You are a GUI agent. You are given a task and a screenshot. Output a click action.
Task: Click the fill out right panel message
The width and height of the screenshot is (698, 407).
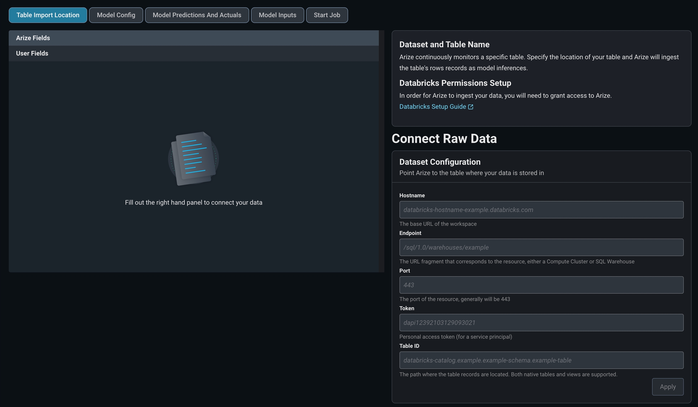pyautogui.click(x=194, y=202)
